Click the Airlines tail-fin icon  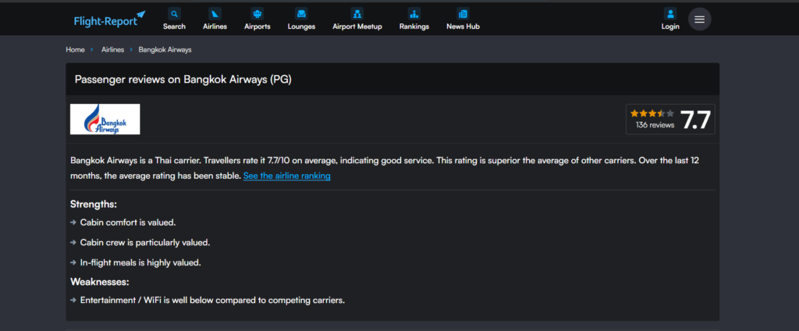coord(215,14)
